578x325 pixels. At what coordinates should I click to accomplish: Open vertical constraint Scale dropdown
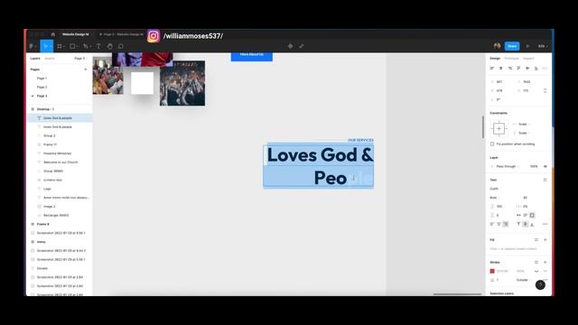[x=524, y=133]
